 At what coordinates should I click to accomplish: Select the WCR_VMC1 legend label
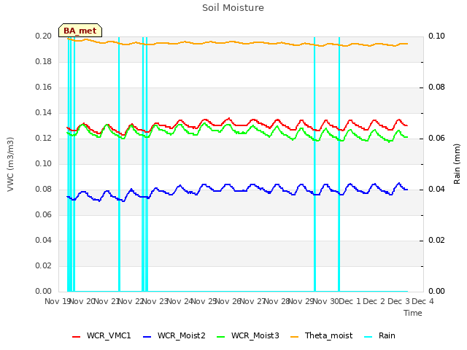pos(109,335)
